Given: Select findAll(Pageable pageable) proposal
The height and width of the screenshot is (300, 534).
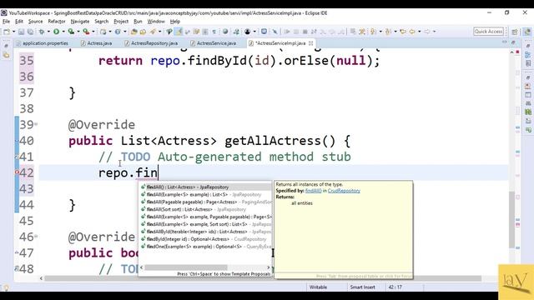Looking at the screenshot, I should pyautogui.click(x=206, y=202).
